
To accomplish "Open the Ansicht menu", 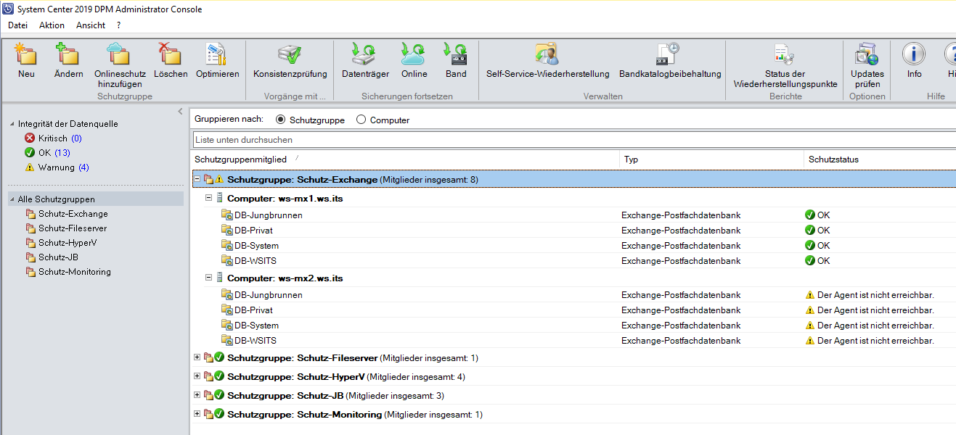I will (x=91, y=25).
